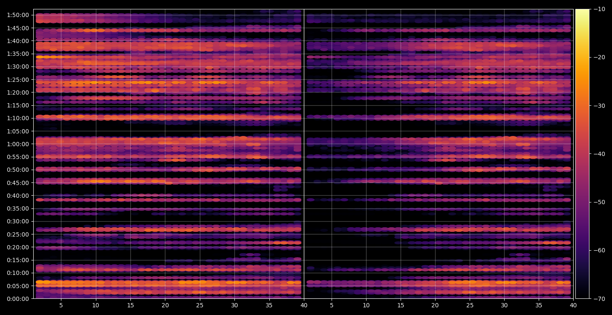612x315 pixels.
Task: Select the −60 colorbar label
Action: click(599, 250)
